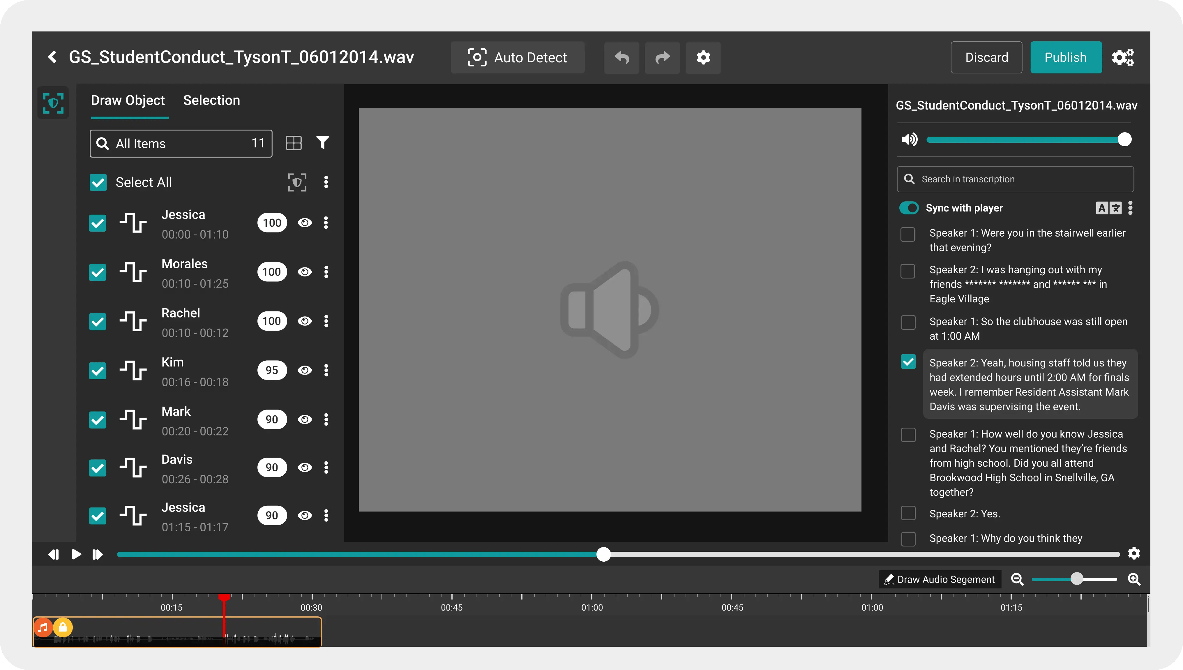This screenshot has height=670, width=1183.
Task: Open more options for Davis
Action: [326, 468]
